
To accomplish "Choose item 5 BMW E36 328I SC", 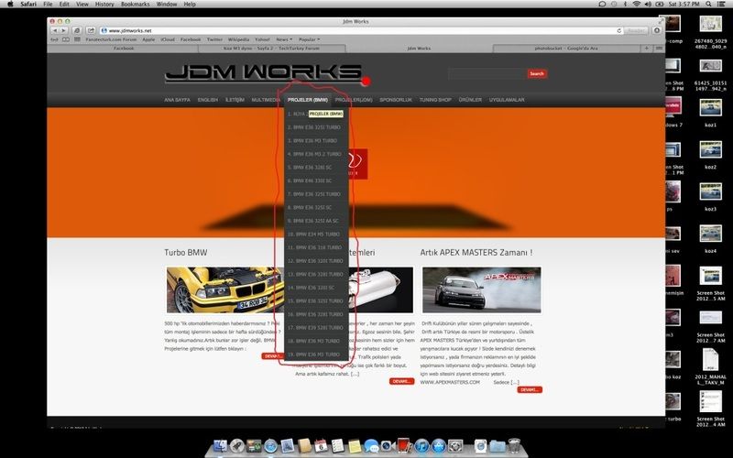I will point(310,168).
